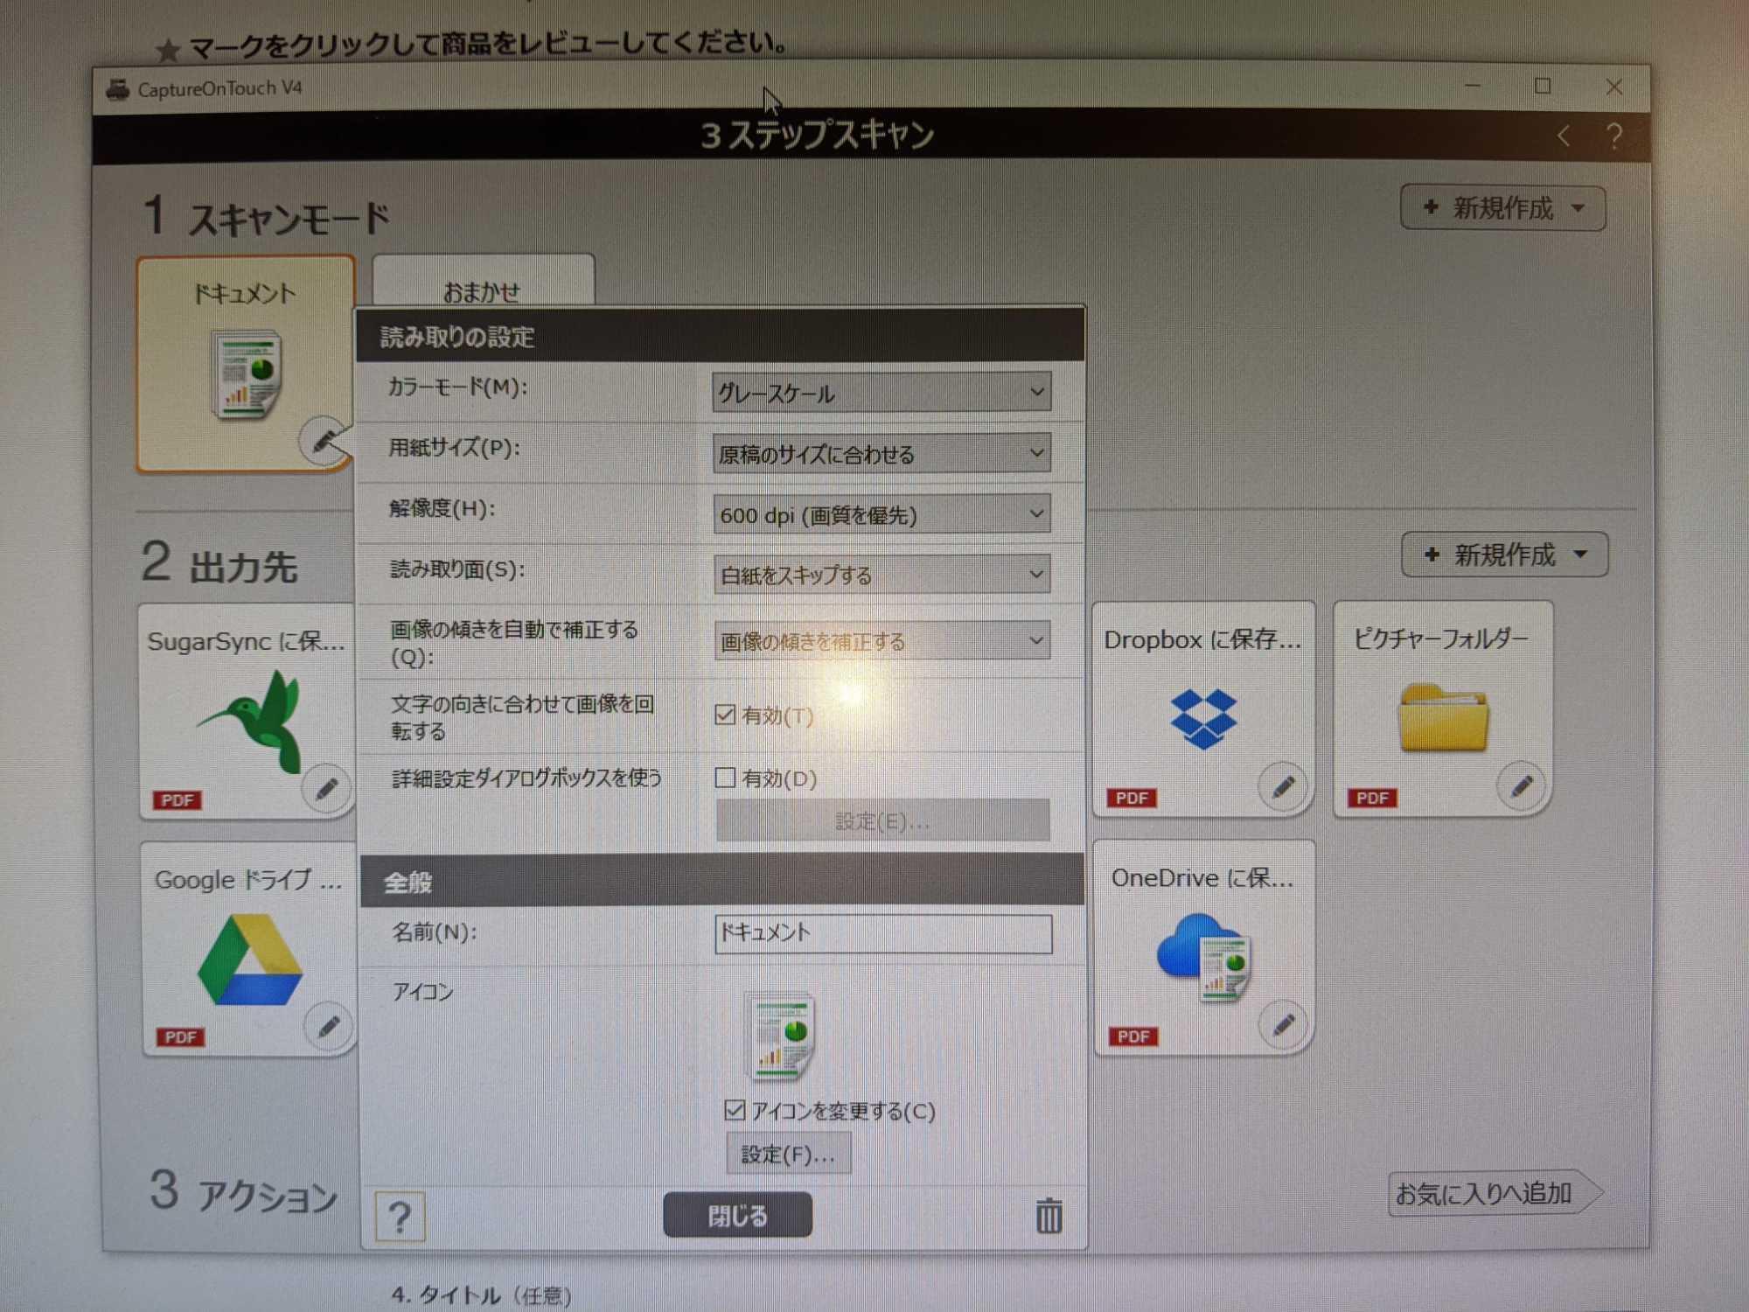The image size is (1749, 1312).
Task: Close the CaptureOnTouch window
Action: coord(1614,87)
